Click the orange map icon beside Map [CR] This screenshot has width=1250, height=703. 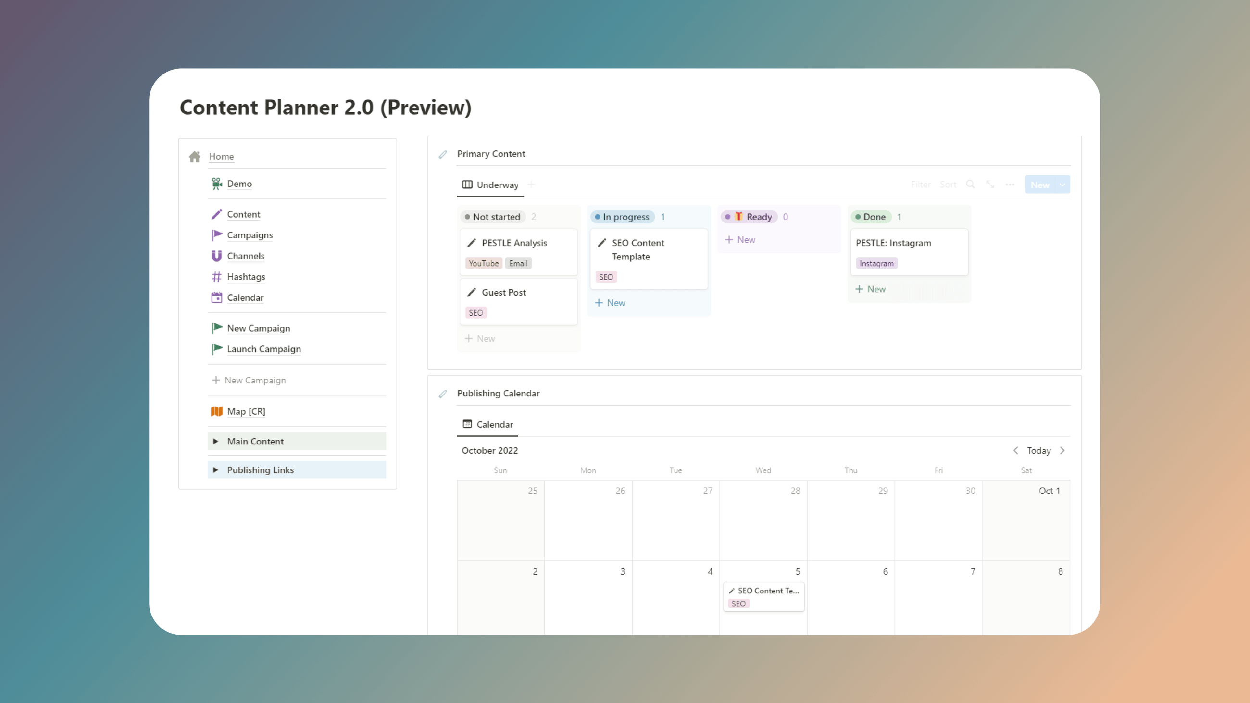click(217, 411)
